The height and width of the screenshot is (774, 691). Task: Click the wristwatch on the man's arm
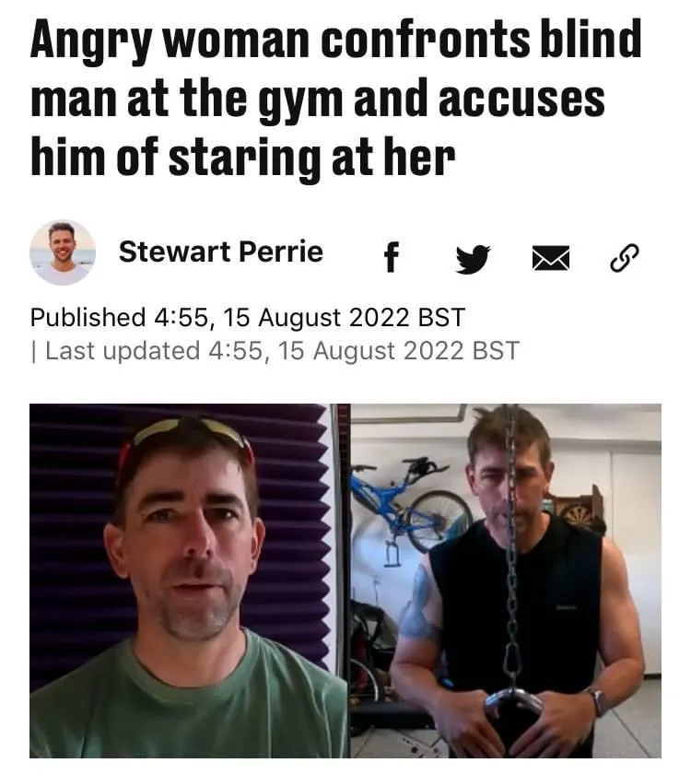pos(598,702)
